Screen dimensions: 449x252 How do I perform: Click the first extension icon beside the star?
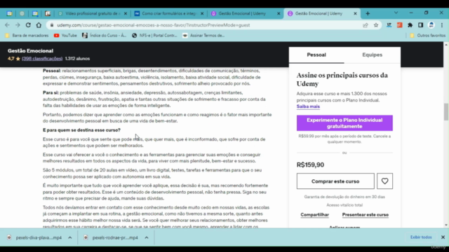389,25
